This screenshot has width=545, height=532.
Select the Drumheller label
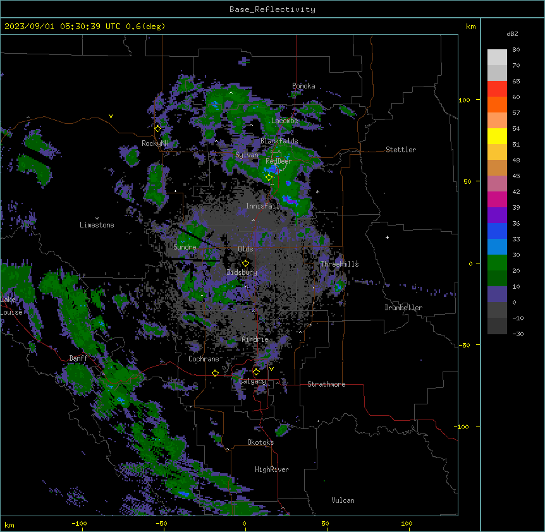pyautogui.click(x=403, y=308)
